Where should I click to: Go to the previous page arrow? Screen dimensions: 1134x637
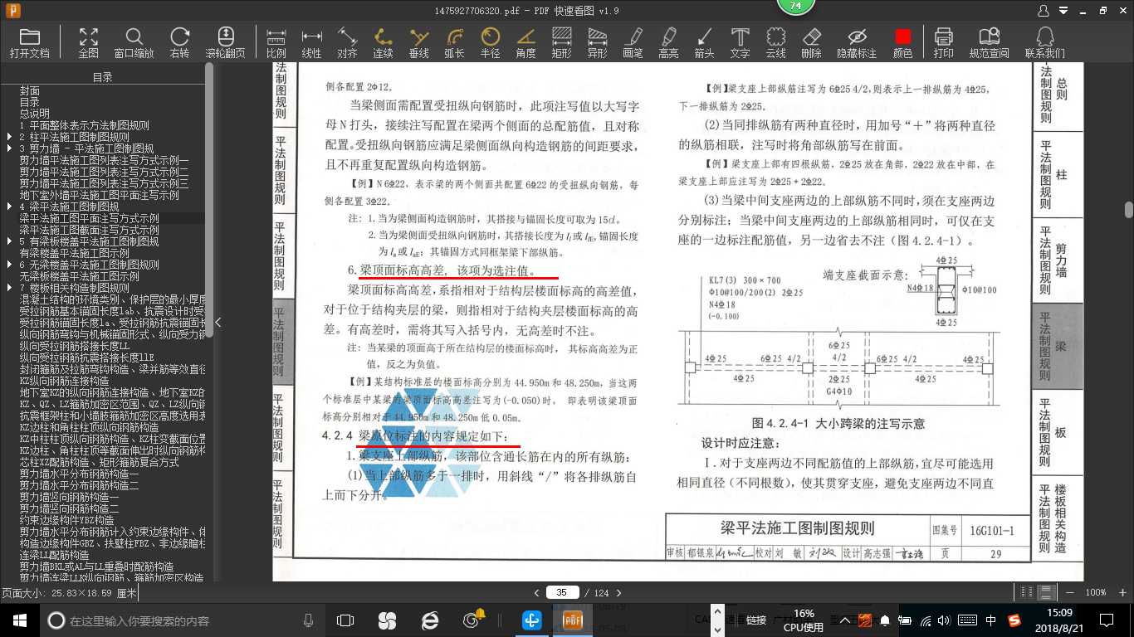click(x=537, y=592)
